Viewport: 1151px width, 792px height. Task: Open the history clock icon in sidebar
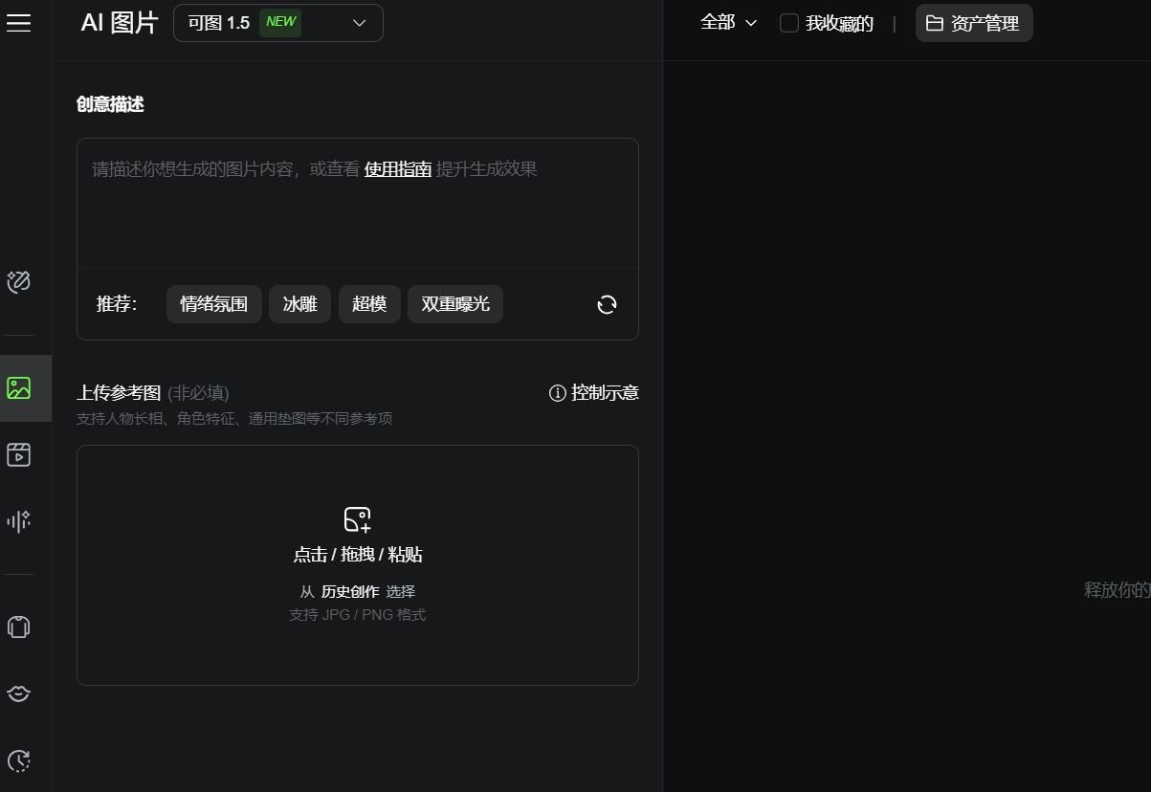(x=19, y=760)
